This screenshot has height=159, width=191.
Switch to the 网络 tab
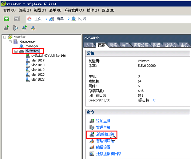point(113,45)
